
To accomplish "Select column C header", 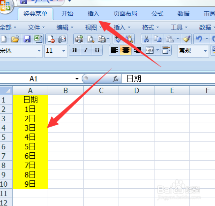I will pyautogui.click(x=101, y=90).
